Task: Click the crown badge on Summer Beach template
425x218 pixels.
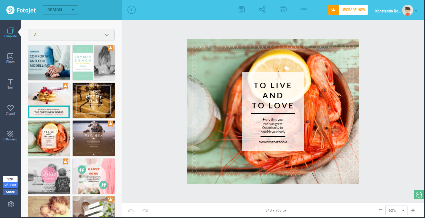Action: [x=110, y=48]
